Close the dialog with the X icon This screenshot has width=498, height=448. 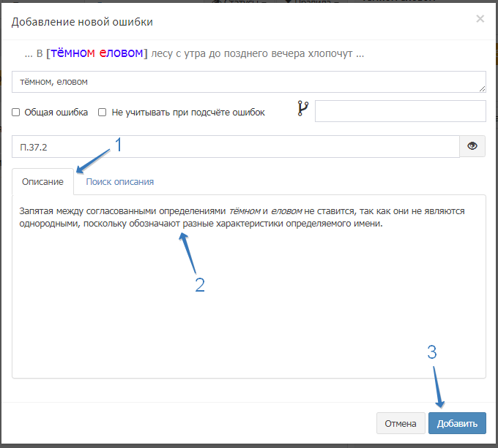pyautogui.click(x=480, y=19)
